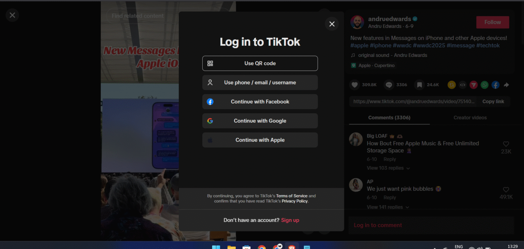Reply to AP's pink bubbles comment
Screen dimensions: 524x249
390,197
